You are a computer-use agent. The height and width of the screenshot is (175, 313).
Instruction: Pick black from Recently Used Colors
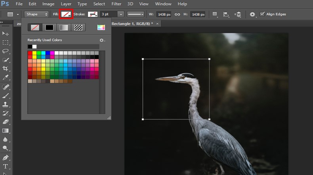[x=30, y=46]
